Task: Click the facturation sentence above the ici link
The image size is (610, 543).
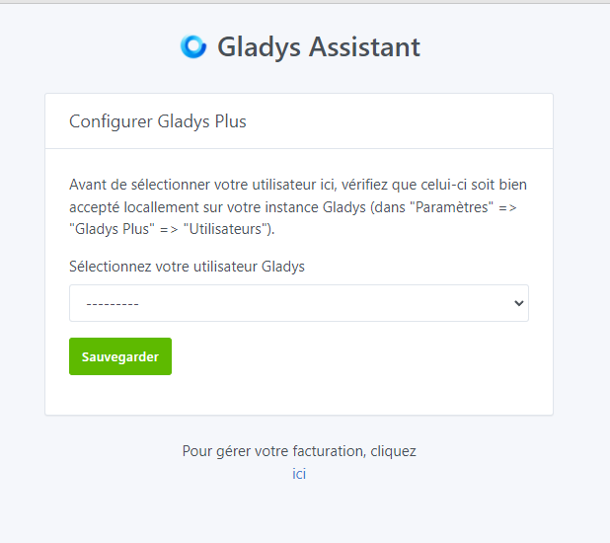Action: [x=299, y=451]
